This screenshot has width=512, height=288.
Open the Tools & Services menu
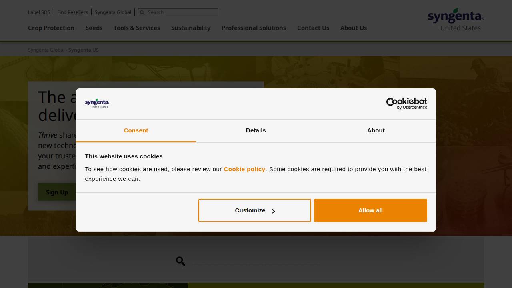137,28
